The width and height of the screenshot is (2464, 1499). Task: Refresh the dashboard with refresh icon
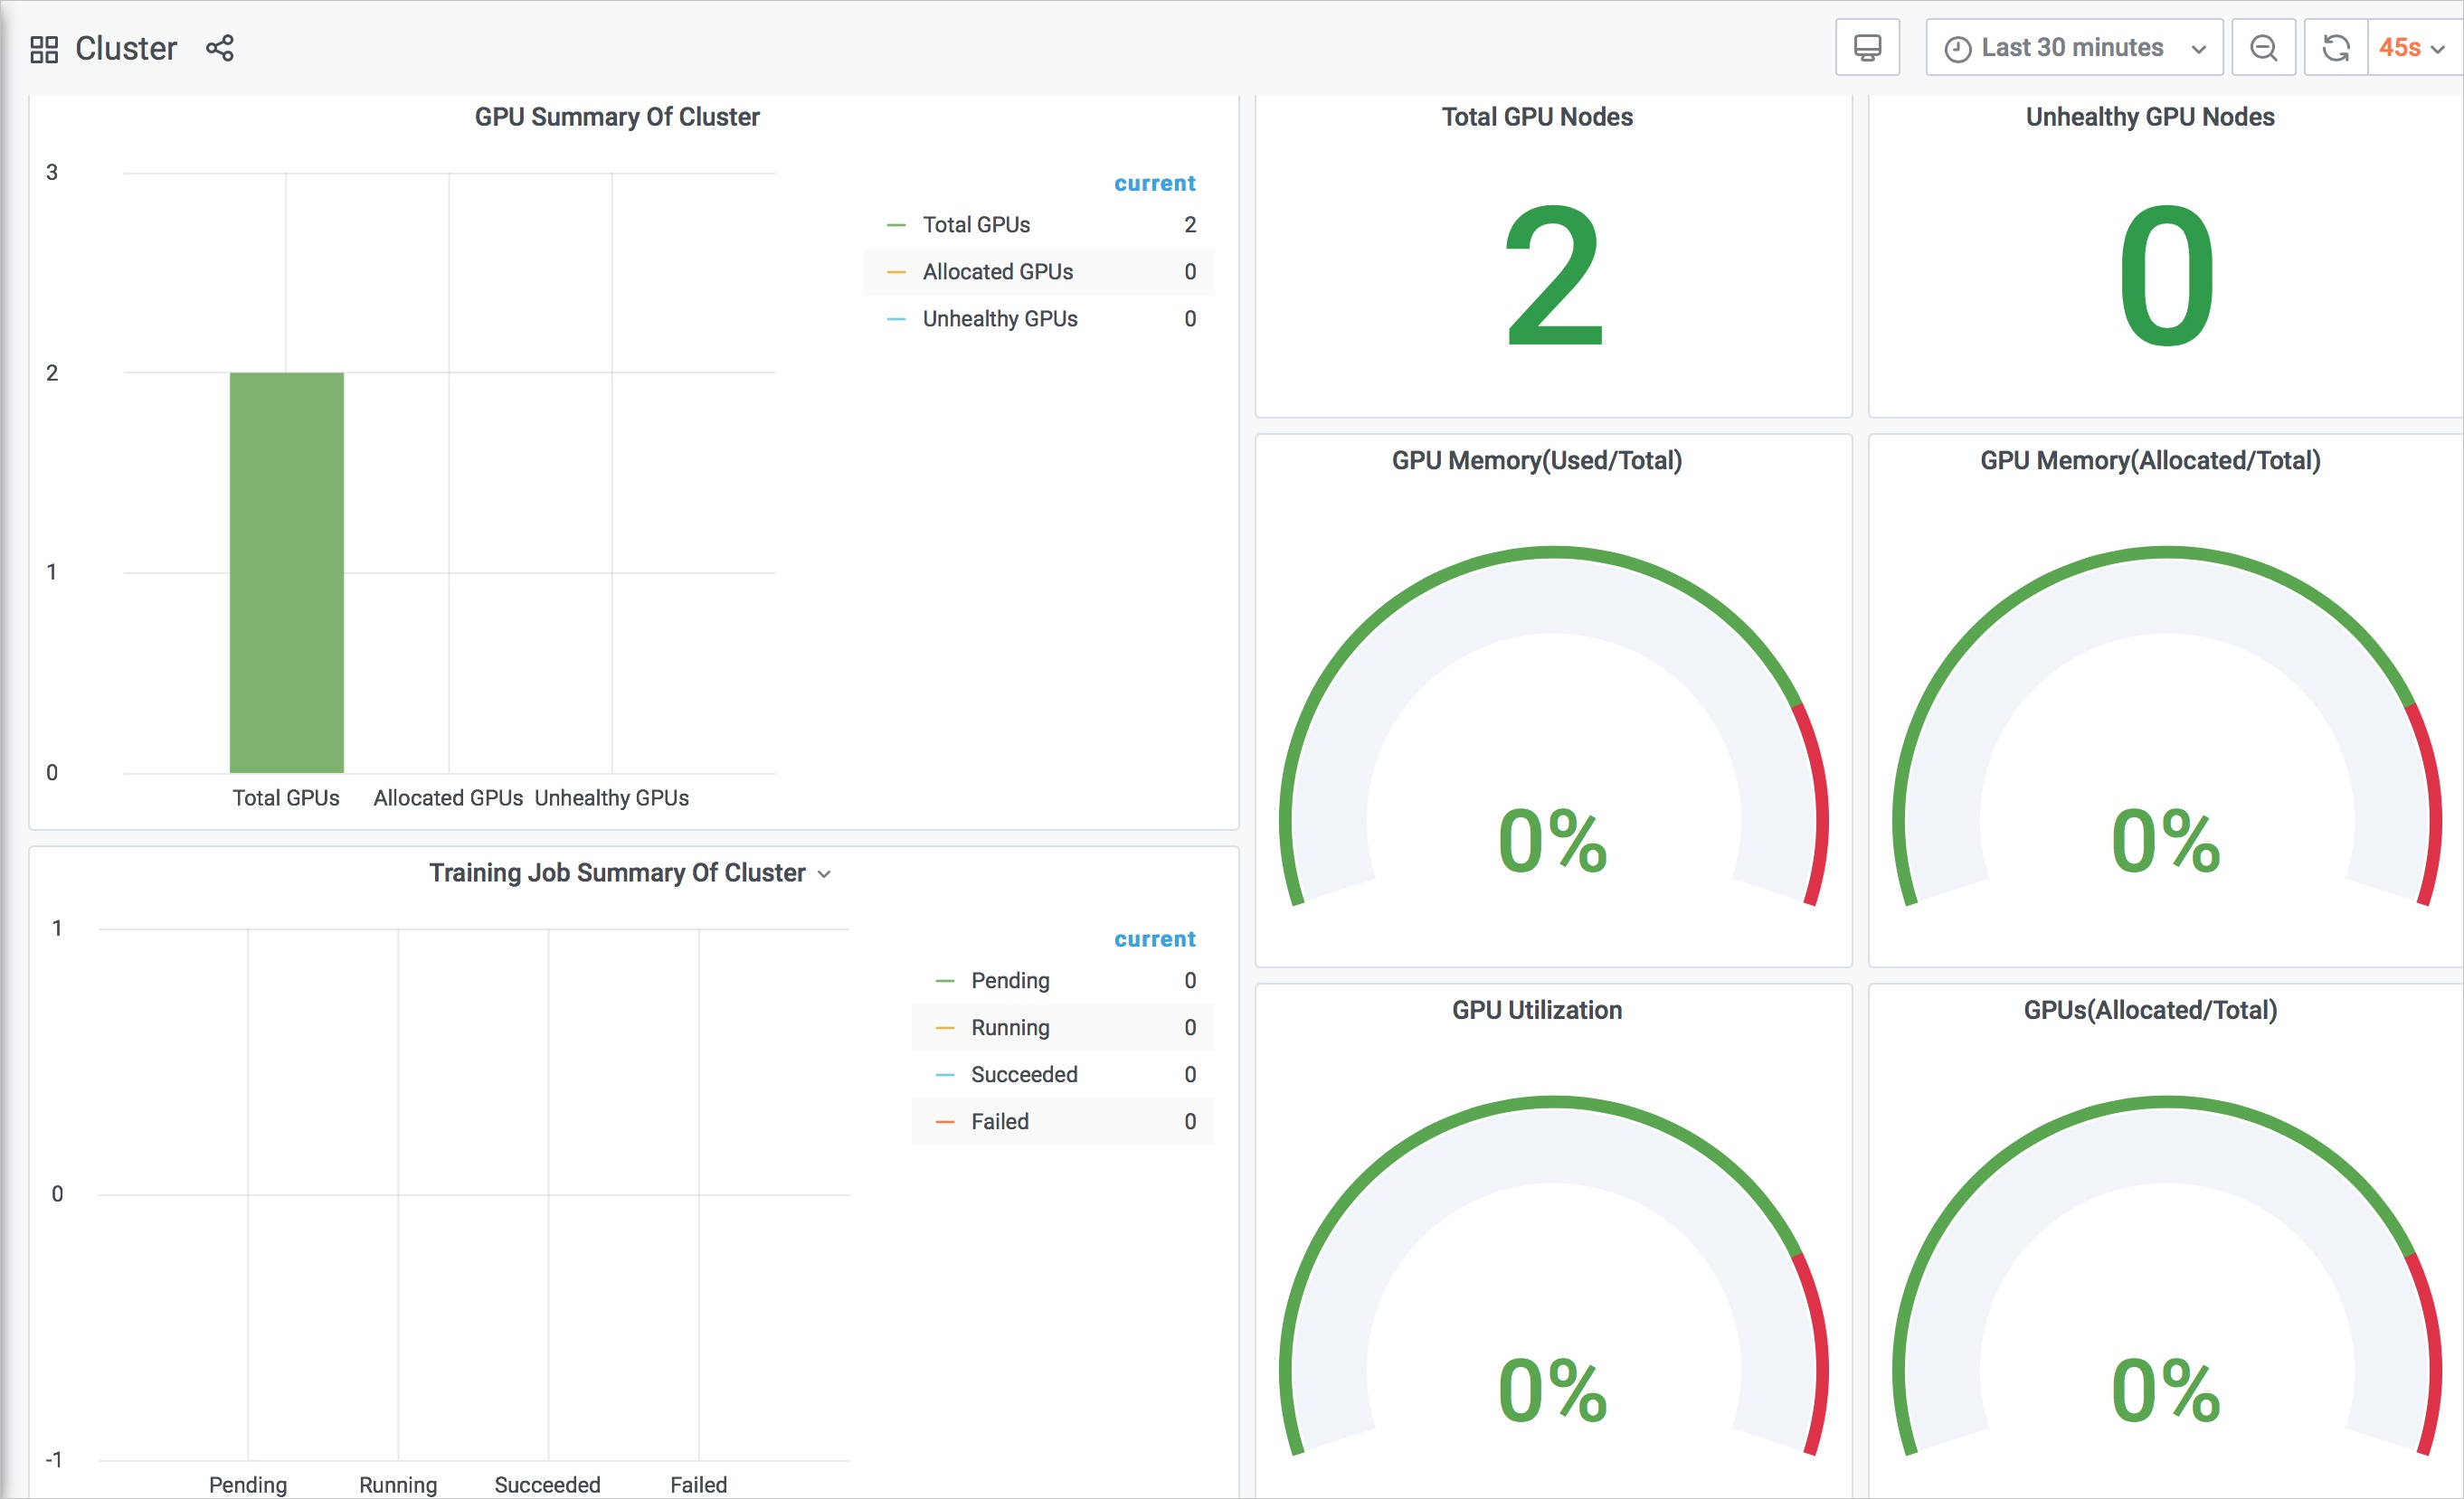pyautogui.click(x=2335, y=48)
